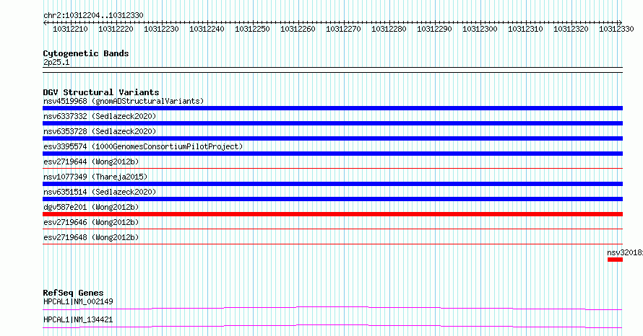
Task: Click ruler position 10312270
Action: tap(343, 29)
